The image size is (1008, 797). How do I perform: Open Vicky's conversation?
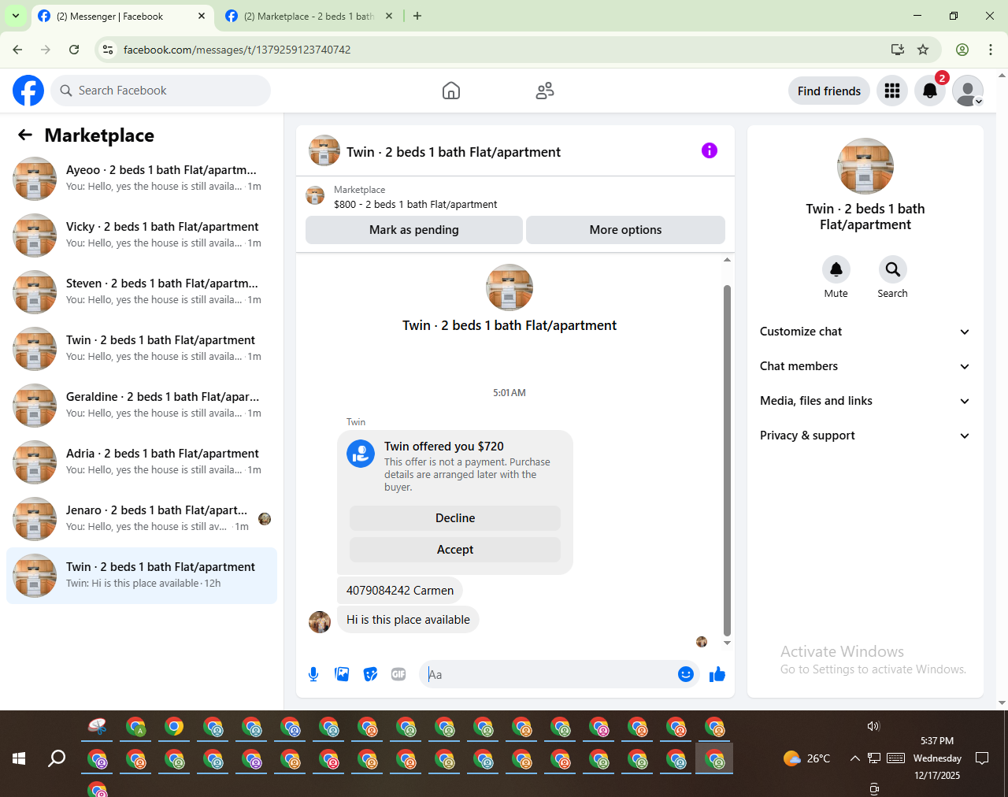(142, 235)
